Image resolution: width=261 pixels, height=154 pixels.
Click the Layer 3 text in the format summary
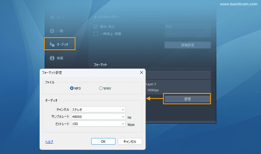pyautogui.click(x=151, y=84)
